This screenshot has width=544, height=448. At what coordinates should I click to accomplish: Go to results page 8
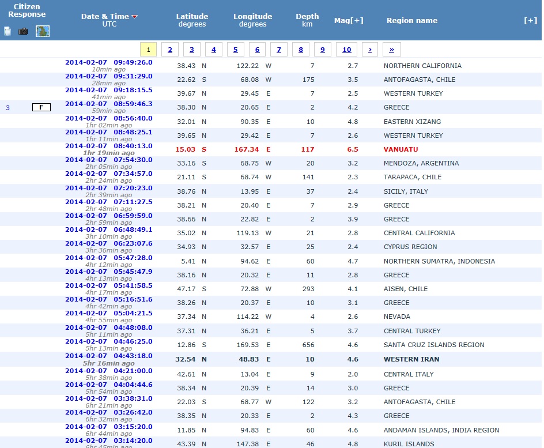point(301,49)
